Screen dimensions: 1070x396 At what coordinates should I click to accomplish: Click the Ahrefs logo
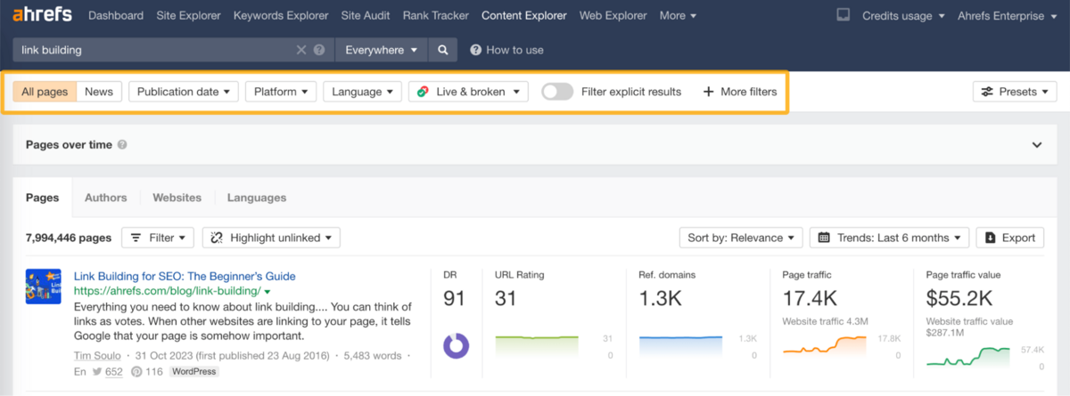44,15
